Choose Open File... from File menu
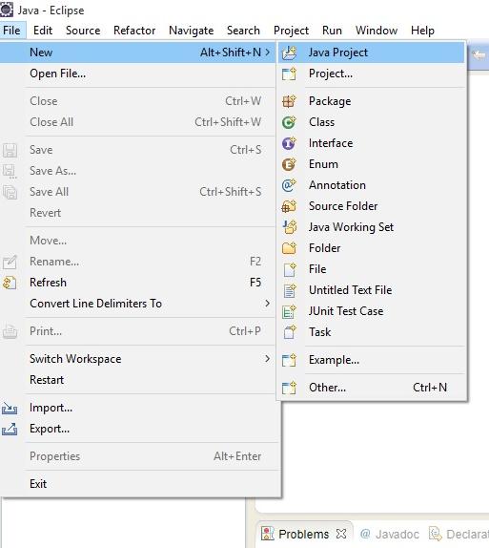This screenshot has height=548, width=489. point(138,74)
